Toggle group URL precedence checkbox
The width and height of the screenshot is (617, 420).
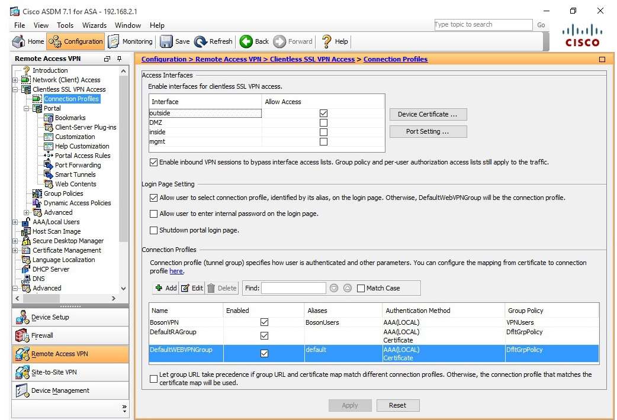pos(153,379)
